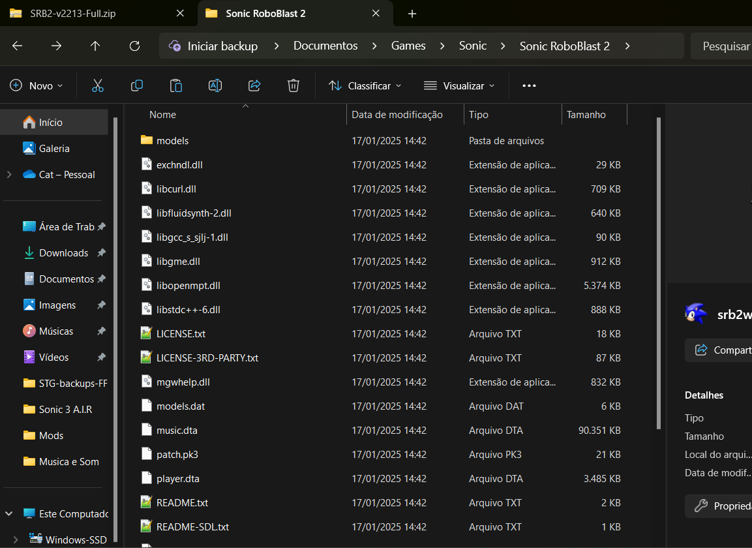Image resolution: width=752 pixels, height=548 pixels.
Task: Sort by the Tamanho column header
Action: pyautogui.click(x=594, y=114)
